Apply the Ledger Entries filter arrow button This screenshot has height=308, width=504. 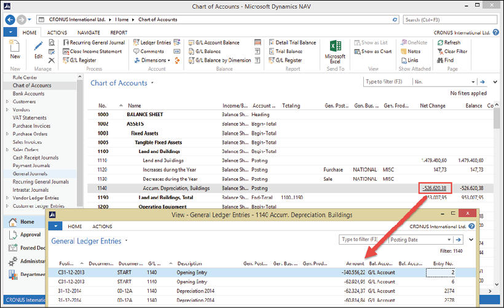click(x=459, y=240)
